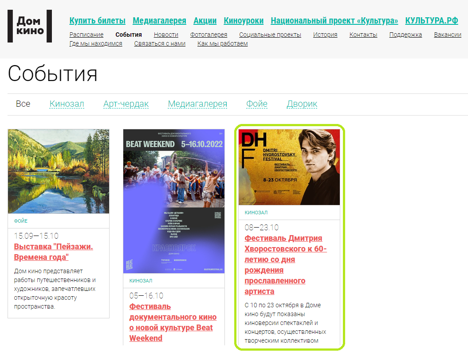Open the Купить билеты link
Viewport: 468px width, 352px height.
click(97, 21)
